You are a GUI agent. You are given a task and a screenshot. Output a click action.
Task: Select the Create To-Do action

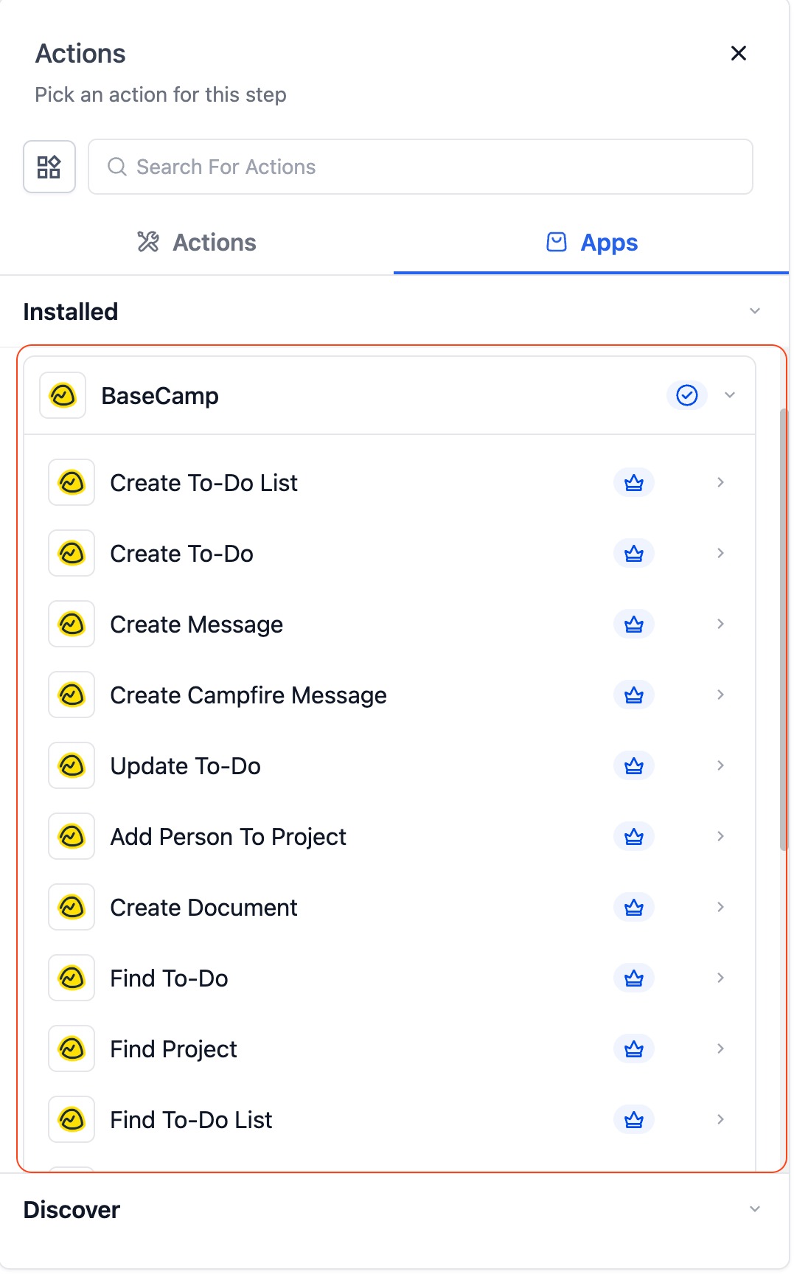pyautogui.click(x=390, y=554)
